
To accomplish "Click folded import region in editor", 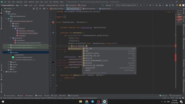I will [x=65, y=17].
